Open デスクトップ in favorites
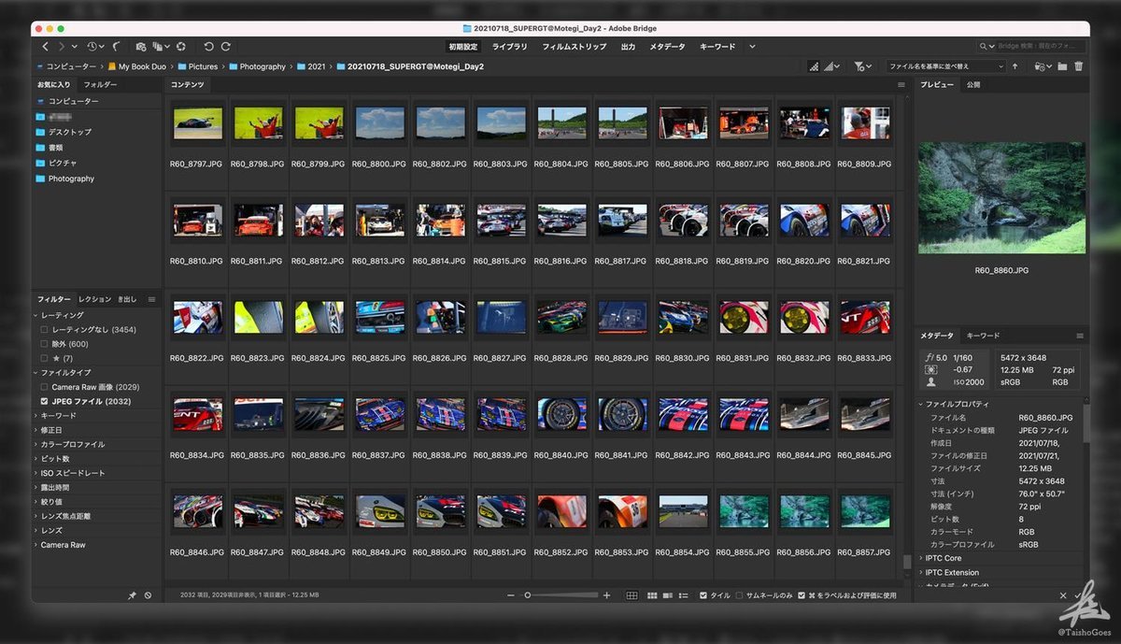This screenshot has width=1121, height=644. (70, 132)
